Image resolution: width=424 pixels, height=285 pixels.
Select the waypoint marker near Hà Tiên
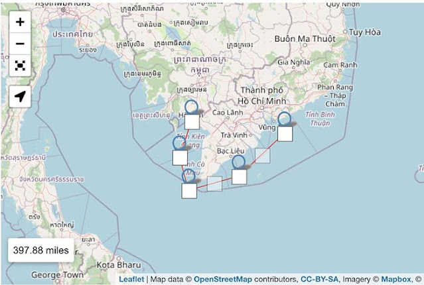(x=192, y=122)
